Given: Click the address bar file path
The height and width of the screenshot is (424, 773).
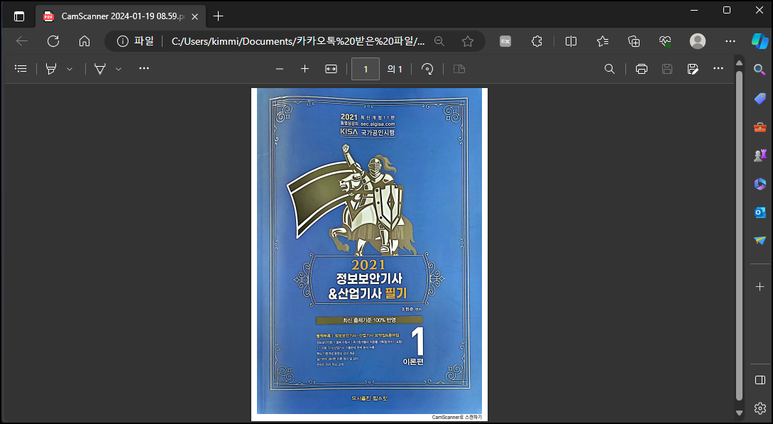Looking at the screenshot, I should pyautogui.click(x=297, y=41).
